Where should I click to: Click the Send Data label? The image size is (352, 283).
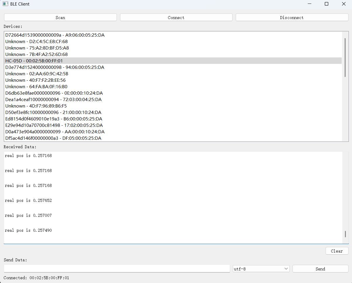15,260
